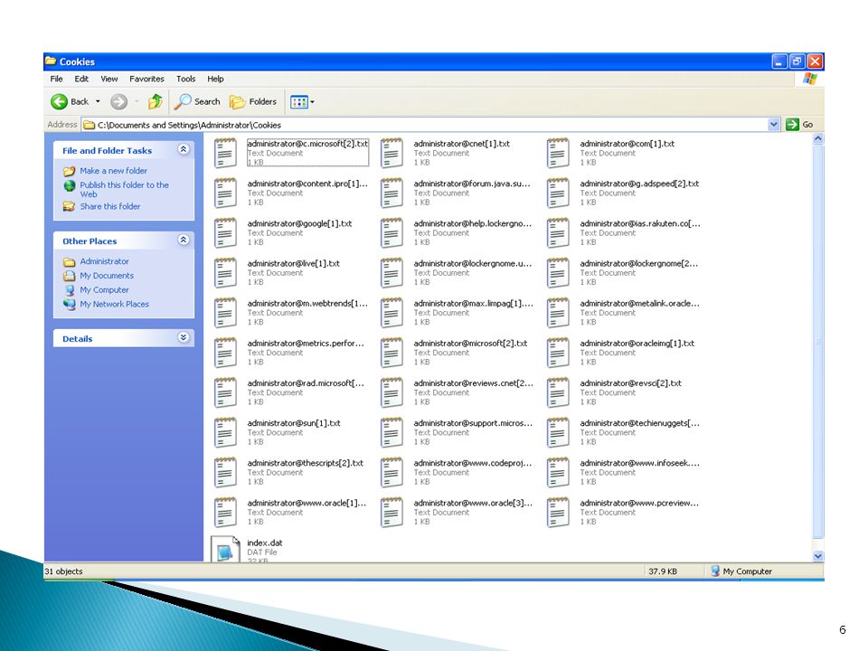Select the administrator@com[1].txt file icon

558,153
